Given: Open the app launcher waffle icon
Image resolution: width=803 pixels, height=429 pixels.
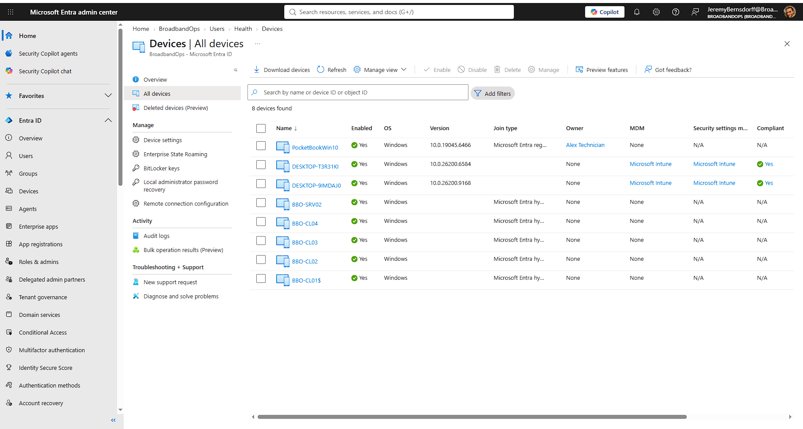Looking at the screenshot, I should pyautogui.click(x=11, y=12).
